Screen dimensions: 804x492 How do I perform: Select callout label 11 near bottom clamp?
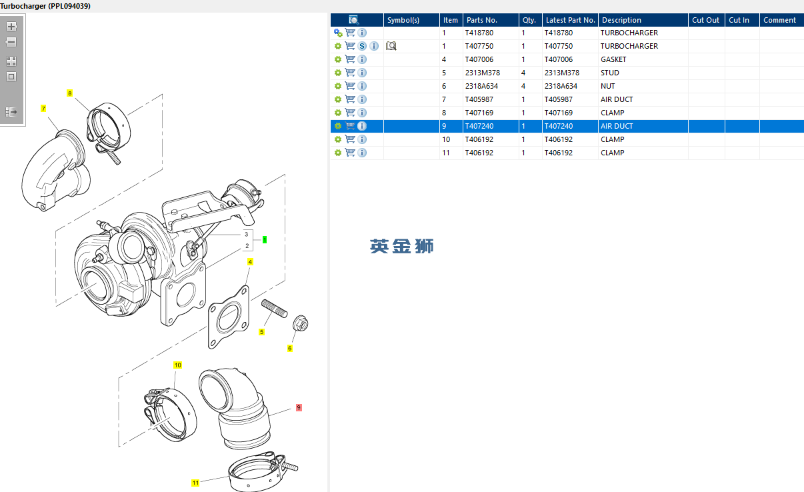point(195,483)
